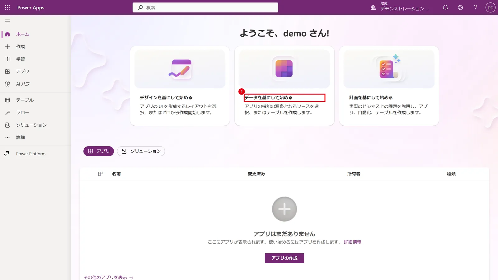The image size is (498, 280).
Task: Expand 詳細 in the sidebar
Action: coord(21,138)
